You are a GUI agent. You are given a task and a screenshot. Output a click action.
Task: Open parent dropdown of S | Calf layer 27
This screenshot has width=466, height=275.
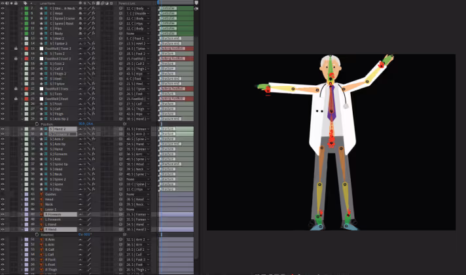[x=138, y=109]
